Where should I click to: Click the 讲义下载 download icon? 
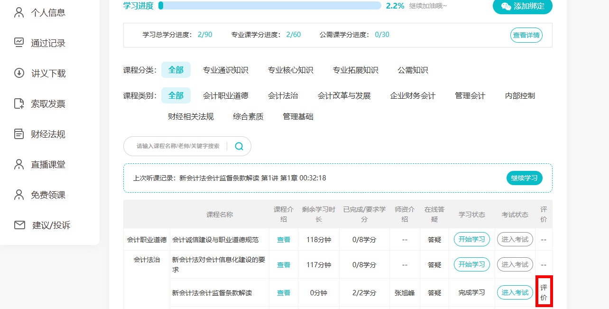[x=19, y=73]
